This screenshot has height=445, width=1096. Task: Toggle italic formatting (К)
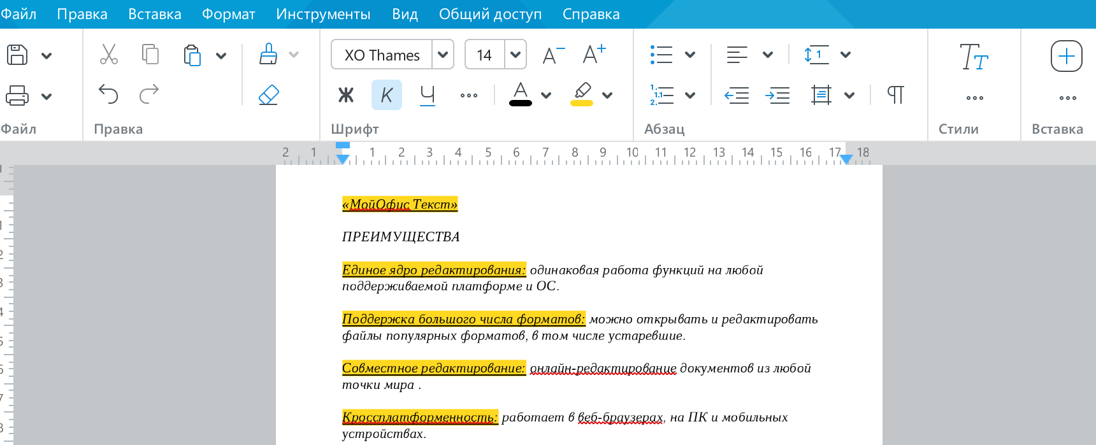pos(386,95)
